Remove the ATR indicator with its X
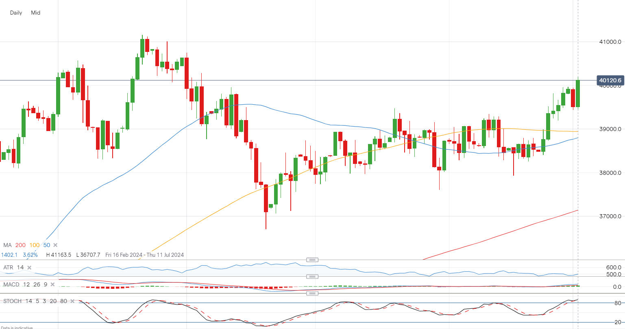625x329 pixels. click(x=30, y=268)
